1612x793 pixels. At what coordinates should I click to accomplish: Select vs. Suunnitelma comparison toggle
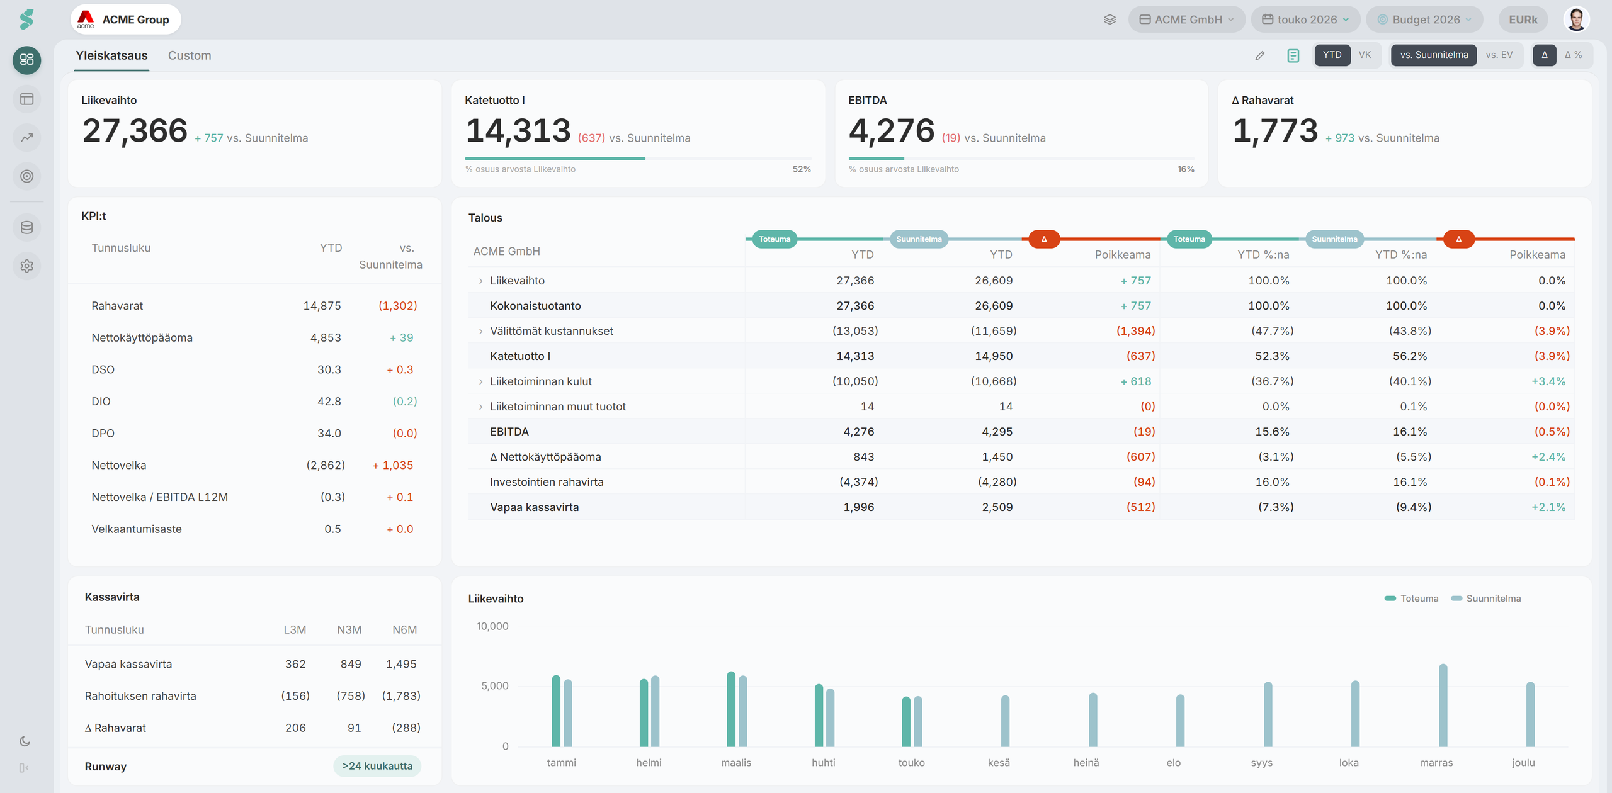tap(1434, 55)
